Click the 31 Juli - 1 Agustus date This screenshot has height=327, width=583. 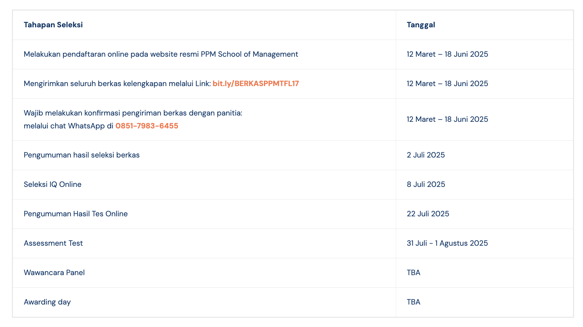click(x=447, y=243)
